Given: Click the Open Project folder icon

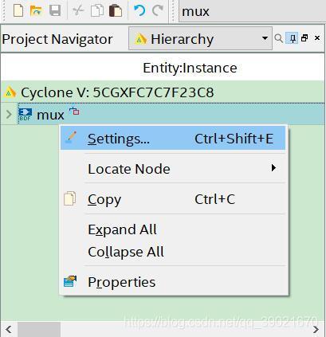Looking at the screenshot, I should 36,11.
